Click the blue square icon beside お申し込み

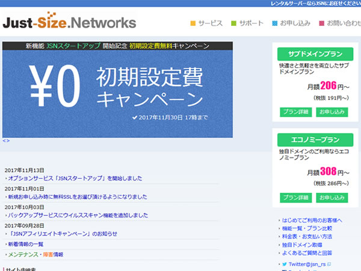tap(275, 23)
